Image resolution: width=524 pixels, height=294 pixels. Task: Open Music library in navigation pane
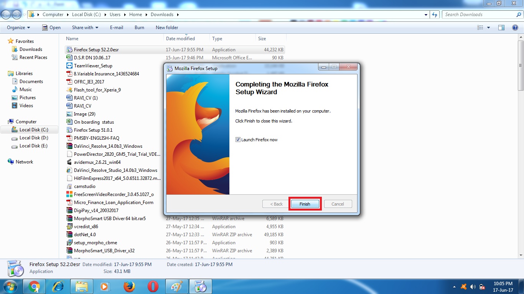[26, 90]
